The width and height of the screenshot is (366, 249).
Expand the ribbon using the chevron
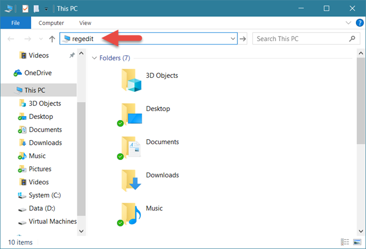[x=348, y=23]
